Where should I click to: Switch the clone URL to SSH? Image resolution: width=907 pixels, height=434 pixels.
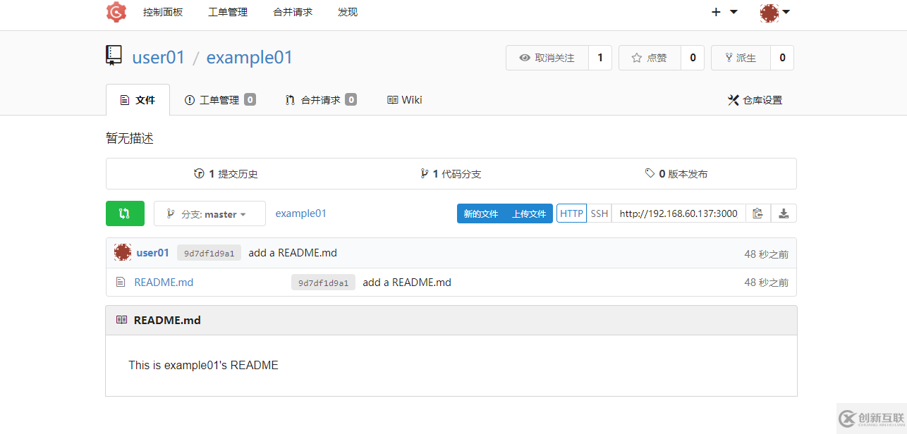(x=598, y=213)
